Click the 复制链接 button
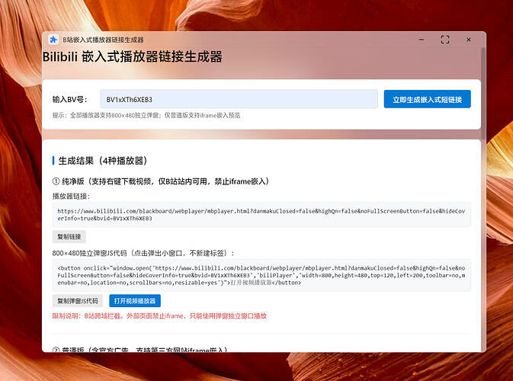 69,236
